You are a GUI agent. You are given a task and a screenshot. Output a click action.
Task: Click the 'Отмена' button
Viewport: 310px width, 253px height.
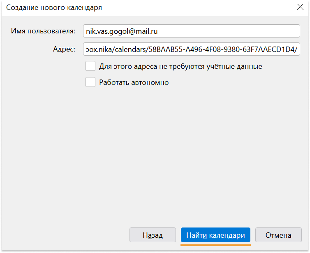pos(278,235)
